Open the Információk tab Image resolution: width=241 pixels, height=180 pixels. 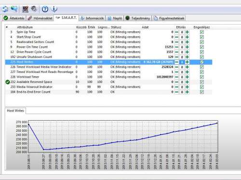(x=92, y=18)
